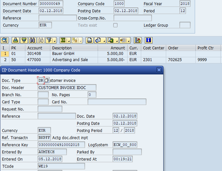Open the Find binoculars tool
This screenshot has width=222, height=171.
tap(32, 40)
